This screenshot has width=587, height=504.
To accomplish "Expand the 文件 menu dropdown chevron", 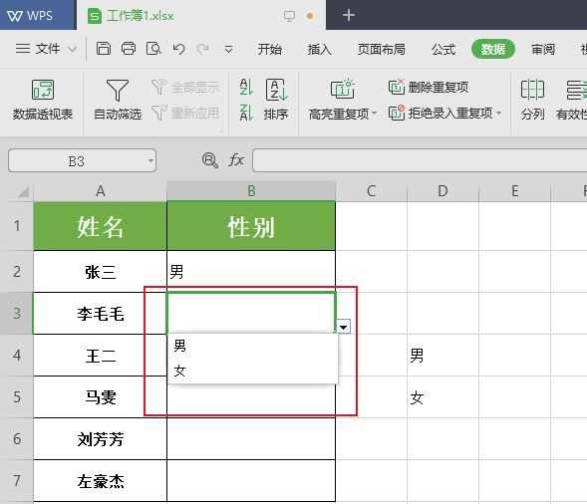I will 73,49.
